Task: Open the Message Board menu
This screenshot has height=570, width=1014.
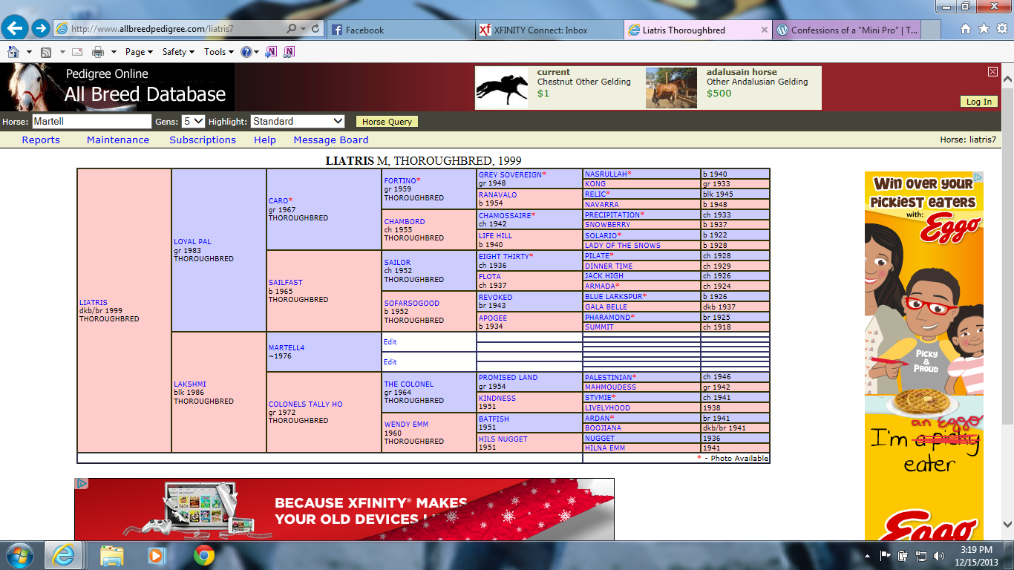Action: point(330,140)
